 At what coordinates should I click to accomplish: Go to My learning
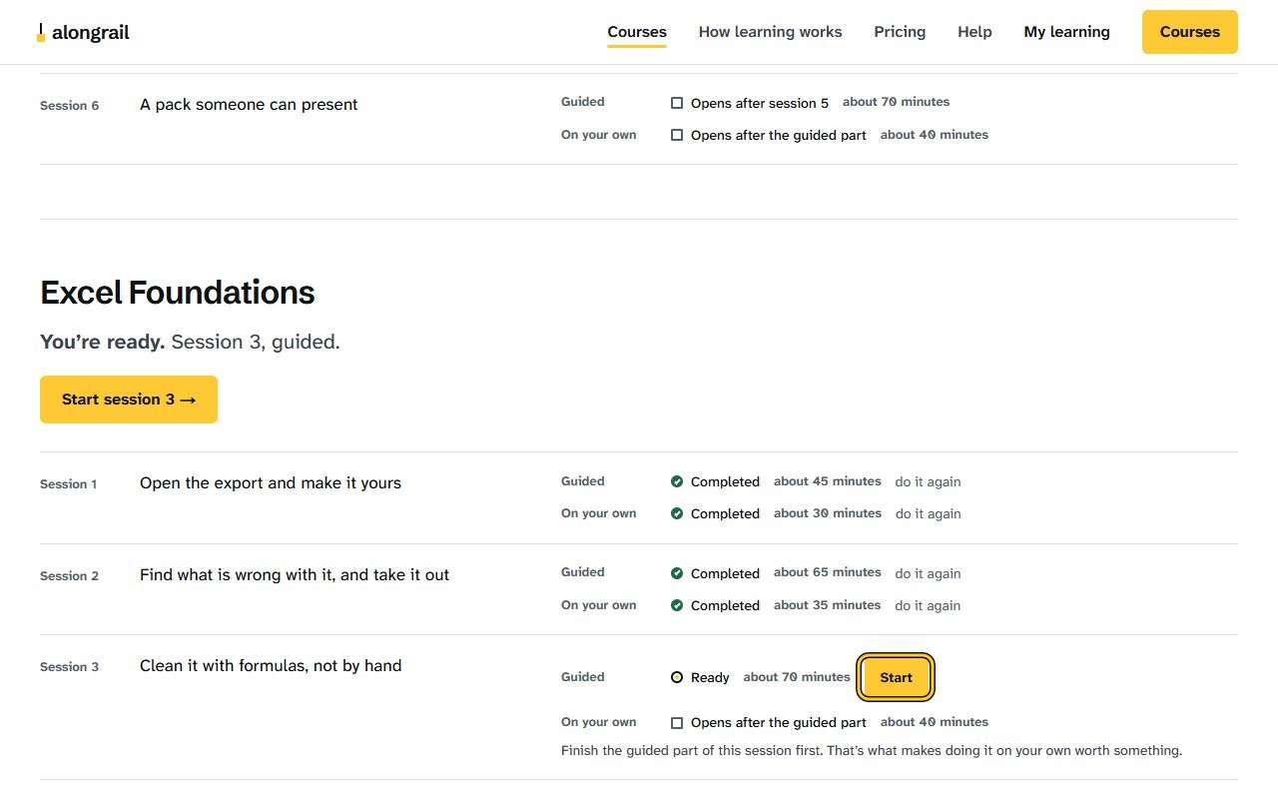click(x=1066, y=32)
